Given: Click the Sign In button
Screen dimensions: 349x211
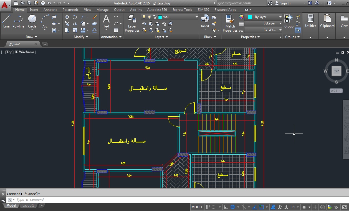Looking at the screenshot, I should (285, 3).
